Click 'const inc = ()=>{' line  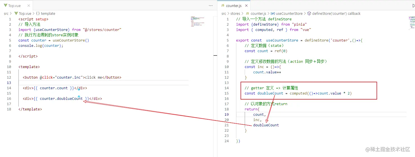pos(263,67)
